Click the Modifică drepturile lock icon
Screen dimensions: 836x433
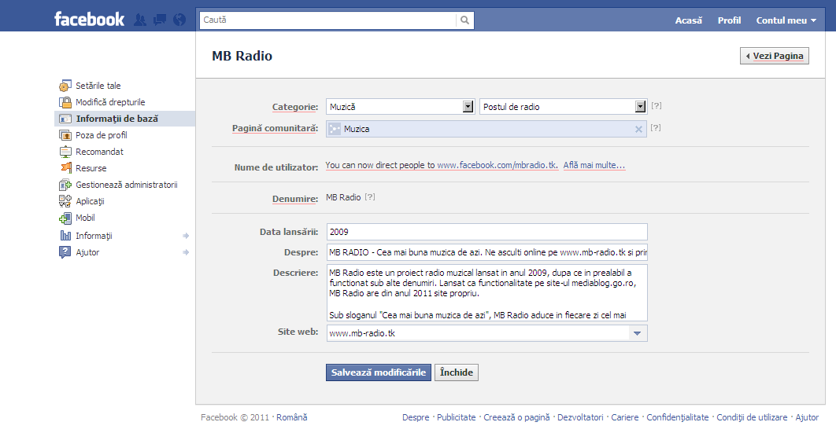tap(65, 102)
